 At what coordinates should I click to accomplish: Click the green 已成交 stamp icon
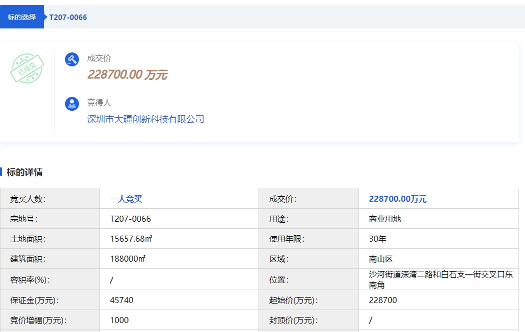click(27, 69)
